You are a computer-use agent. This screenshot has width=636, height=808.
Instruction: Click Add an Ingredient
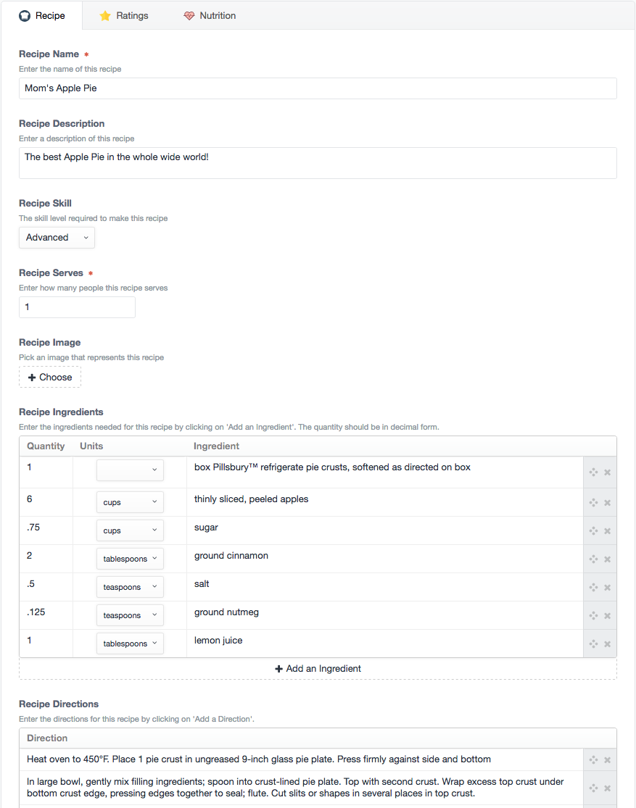[318, 669]
